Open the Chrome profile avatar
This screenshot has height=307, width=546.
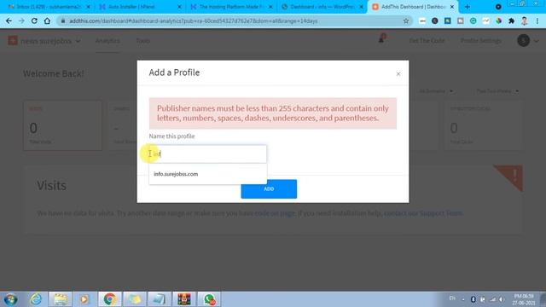[x=524, y=20]
